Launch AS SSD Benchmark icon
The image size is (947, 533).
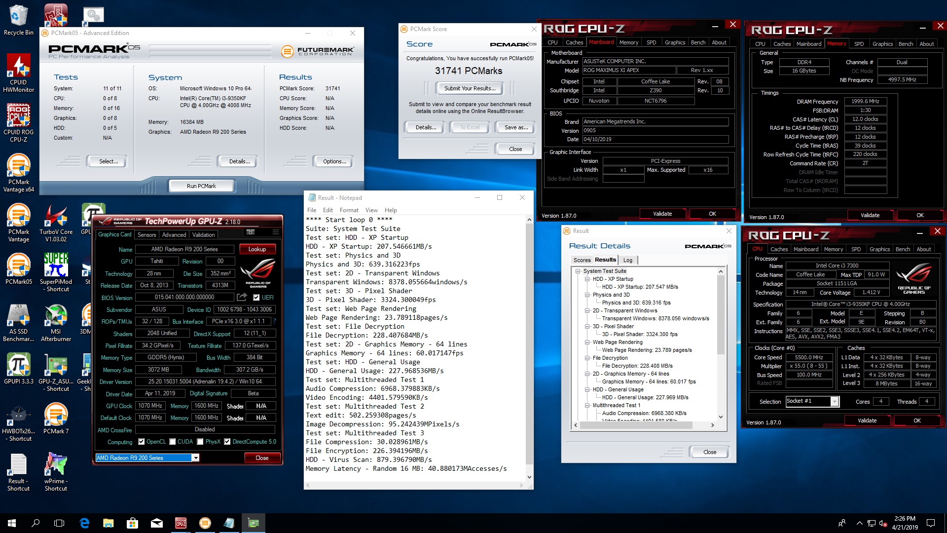pos(18,322)
